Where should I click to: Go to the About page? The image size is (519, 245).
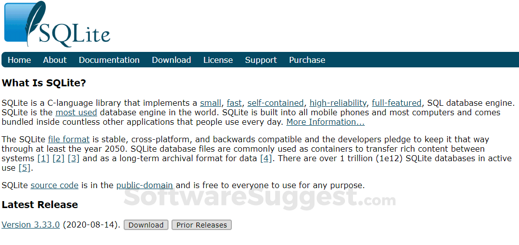pyautogui.click(x=55, y=60)
